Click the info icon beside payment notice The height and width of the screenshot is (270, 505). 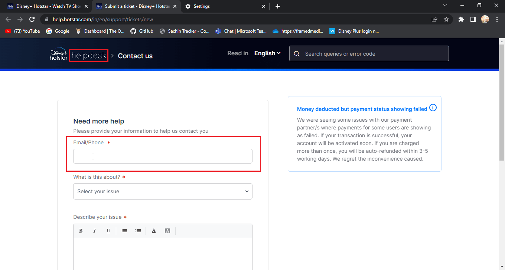(x=433, y=108)
